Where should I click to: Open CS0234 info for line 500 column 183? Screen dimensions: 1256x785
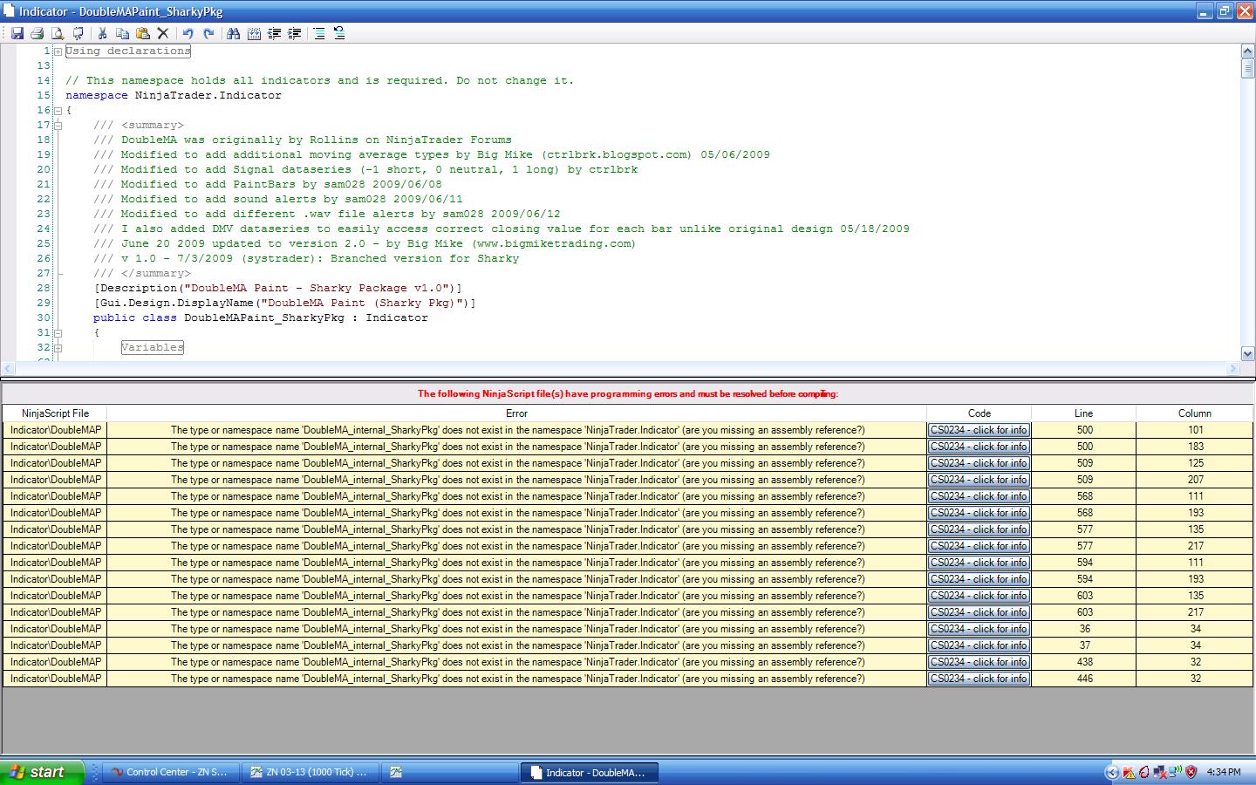tap(979, 447)
